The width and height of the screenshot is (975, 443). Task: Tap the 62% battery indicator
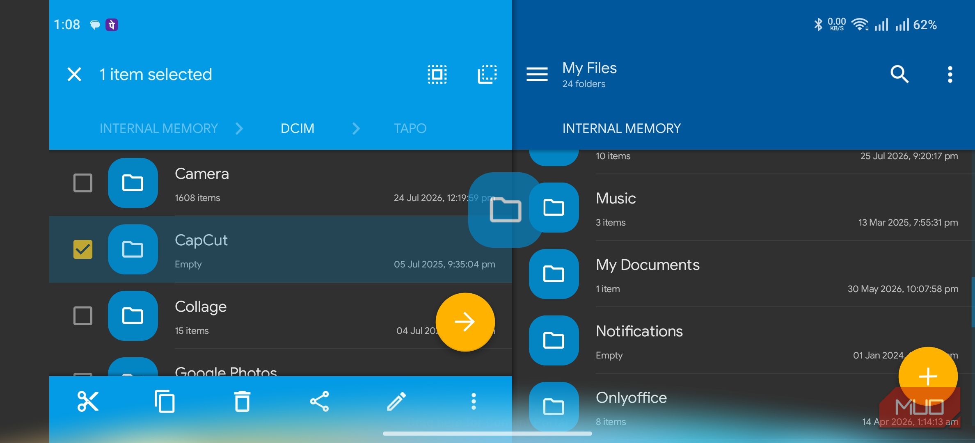tap(925, 25)
